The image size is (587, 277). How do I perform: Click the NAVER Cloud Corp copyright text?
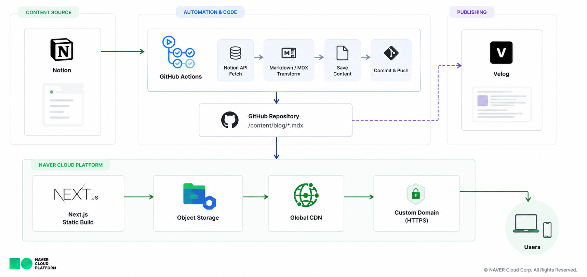(530, 270)
